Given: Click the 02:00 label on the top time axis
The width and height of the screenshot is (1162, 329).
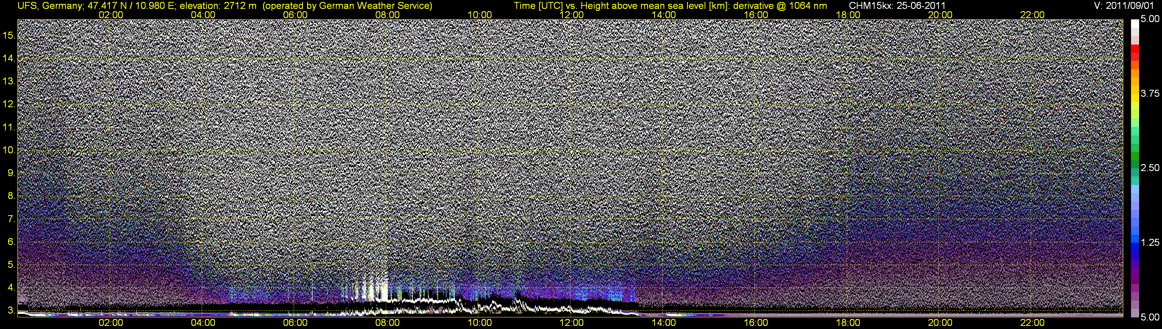Looking at the screenshot, I should (111, 15).
